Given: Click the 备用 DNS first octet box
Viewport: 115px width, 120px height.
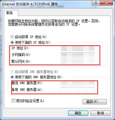Looking at the screenshot, I should click(x=65, y=90).
